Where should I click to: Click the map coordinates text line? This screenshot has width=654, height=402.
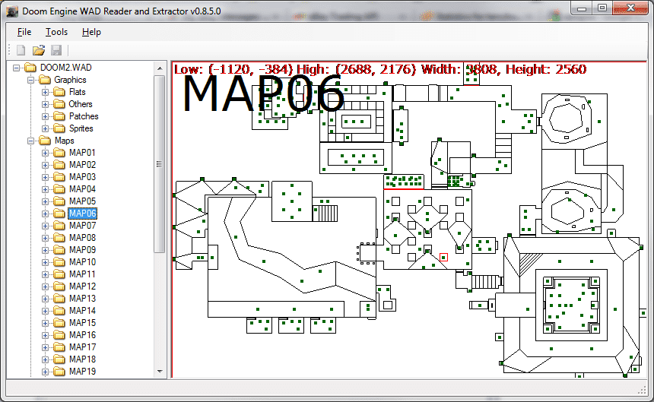pyautogui.click(x=380, y=69)
